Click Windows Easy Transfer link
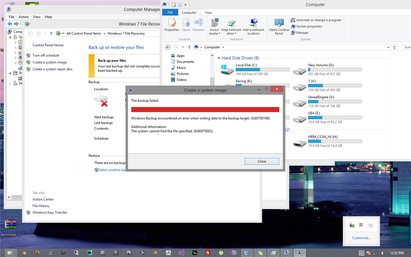The height and width of the screenshot is (257, 411). (x=50, y=212)
